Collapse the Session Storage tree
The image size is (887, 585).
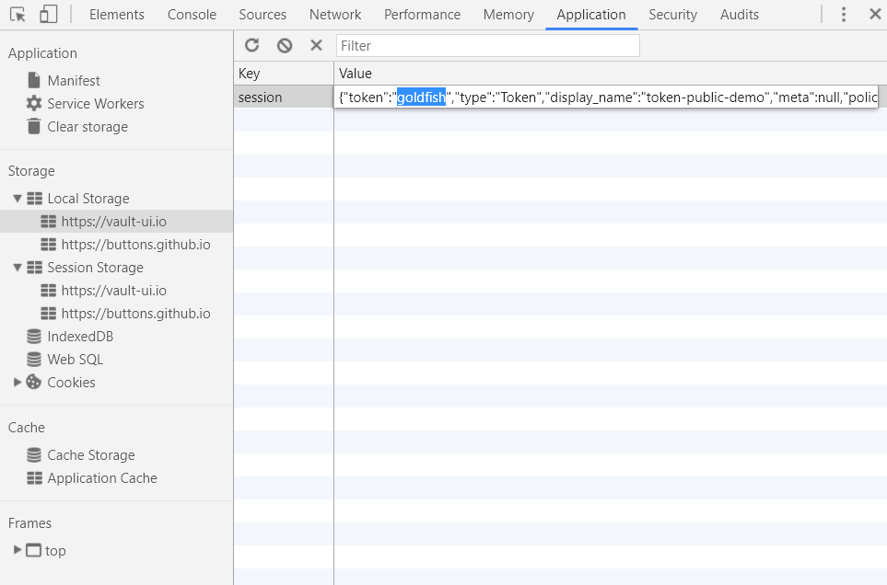[x=16, y=267]
